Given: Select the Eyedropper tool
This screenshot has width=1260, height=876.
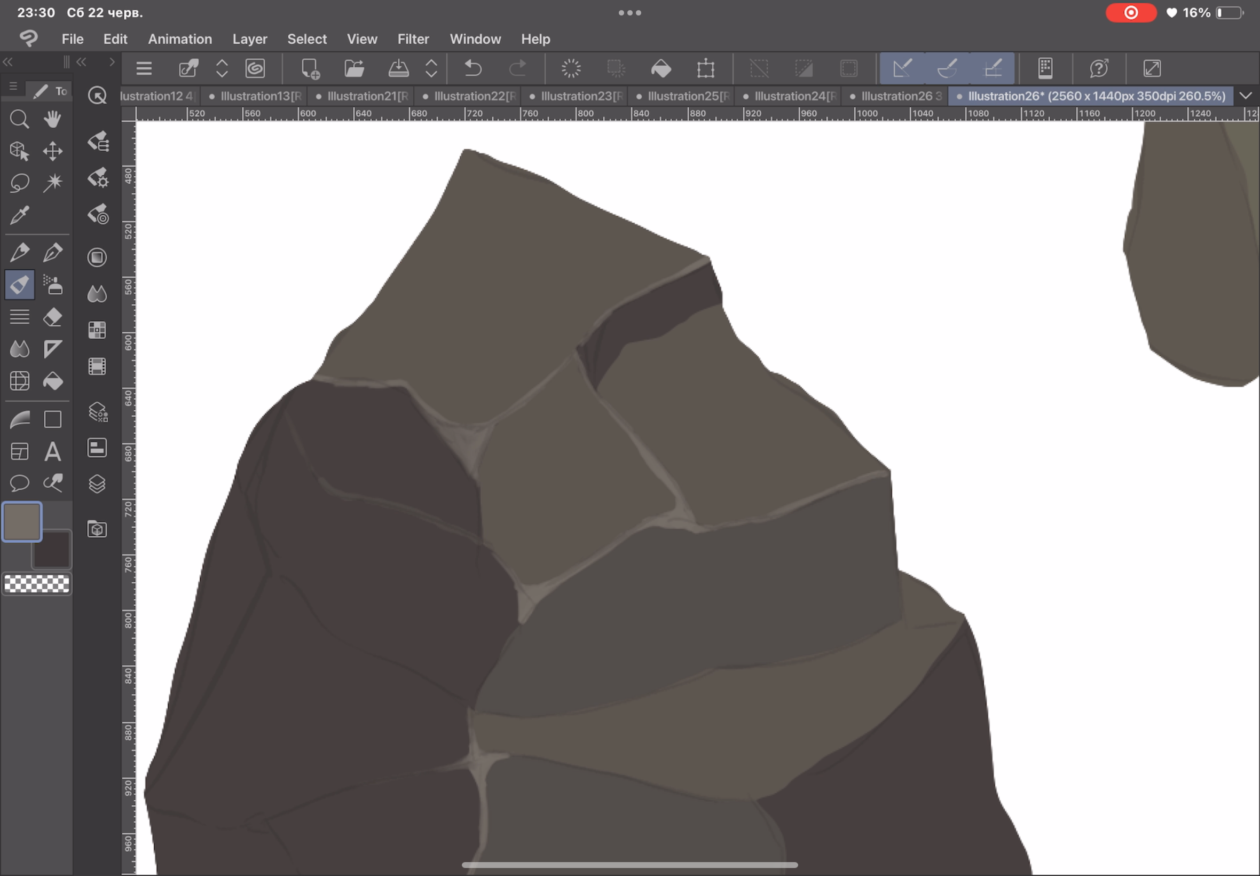Looking at the screenshot, I should pyautogui.click(x=19, y=215).
